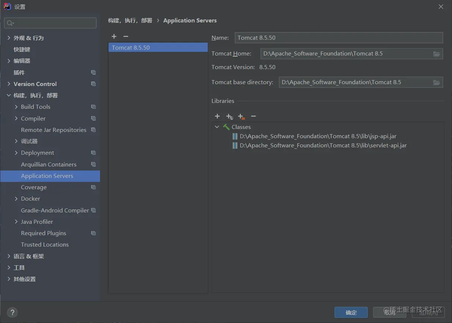
Task: Expand the Build Tools node
Action: click(x=16, y=107)
